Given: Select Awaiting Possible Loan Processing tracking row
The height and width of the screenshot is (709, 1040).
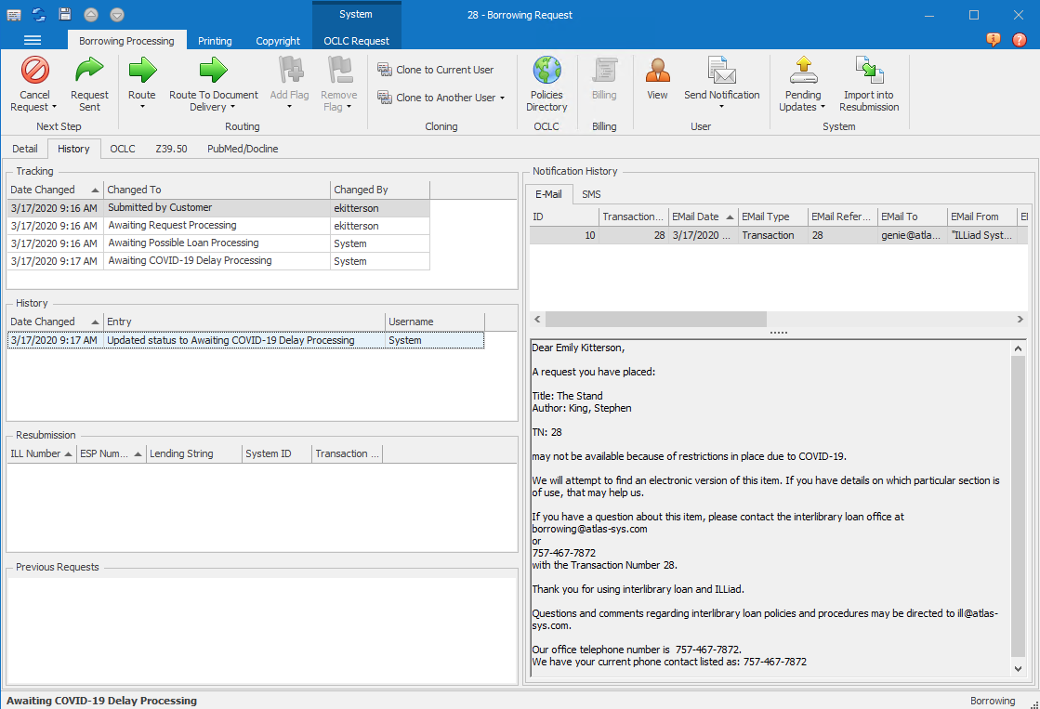Looking at the screenshot, I should point(182,243).
